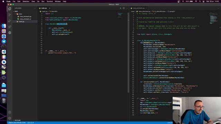Open Telegram from the Dock

pos(4,41)
